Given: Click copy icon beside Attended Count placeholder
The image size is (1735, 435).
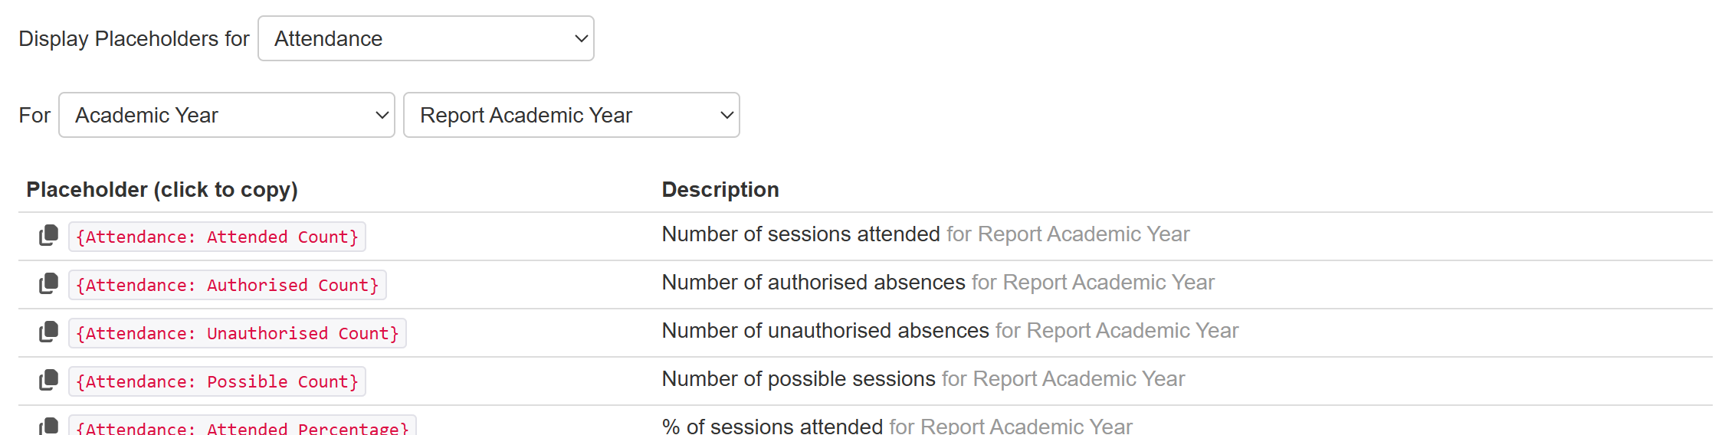Looking at the screenshot, I should tap(48, 236).
